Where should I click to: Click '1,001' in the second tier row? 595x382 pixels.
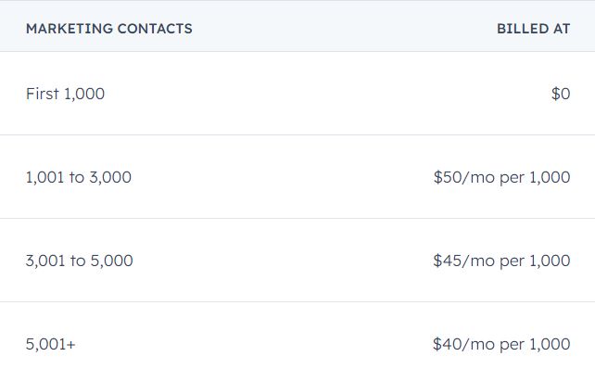pos(44,177)
